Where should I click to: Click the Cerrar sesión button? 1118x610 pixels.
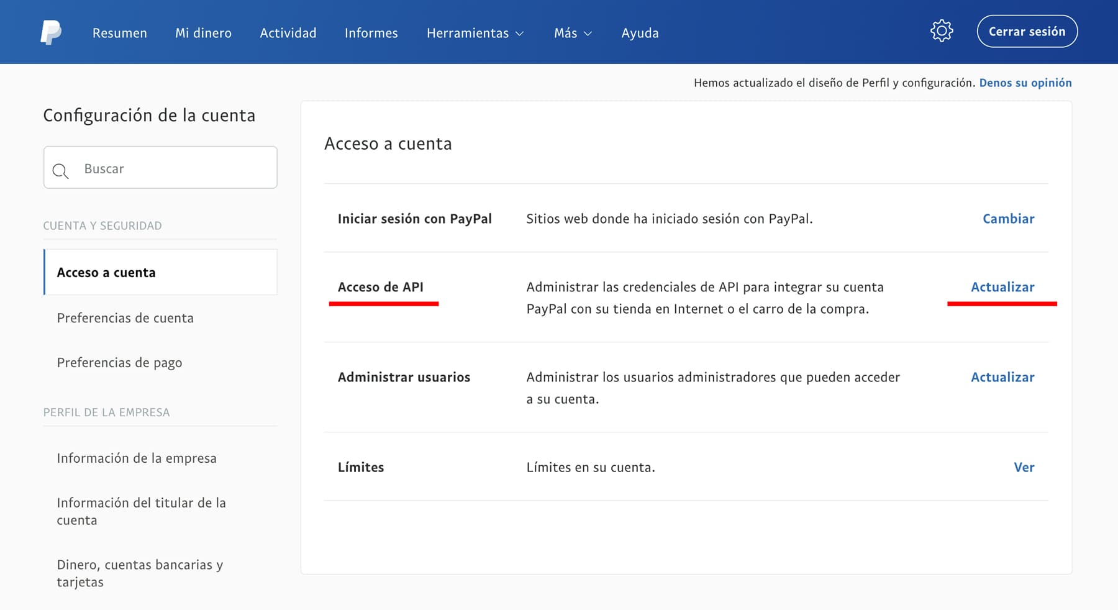pyautogui.click(x=1027, y=32)
